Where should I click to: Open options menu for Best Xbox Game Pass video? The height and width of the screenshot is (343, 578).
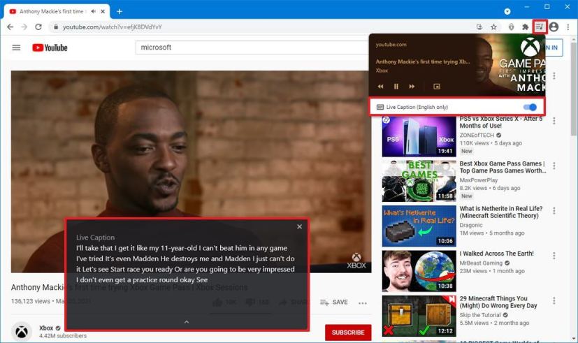(x=554, y=166)
